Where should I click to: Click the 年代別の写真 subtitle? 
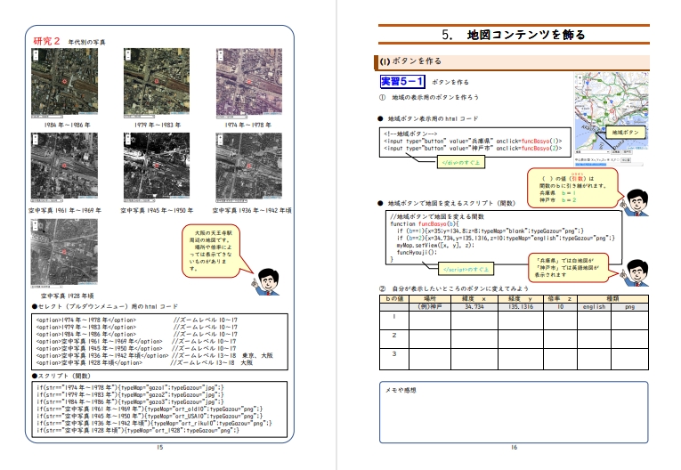pyautogui.click(x=86, y=42)
